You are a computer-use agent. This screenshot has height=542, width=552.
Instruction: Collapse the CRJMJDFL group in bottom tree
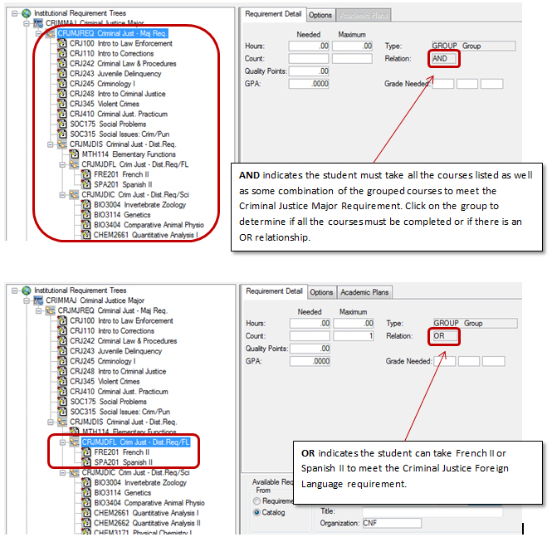click(62, 442)
